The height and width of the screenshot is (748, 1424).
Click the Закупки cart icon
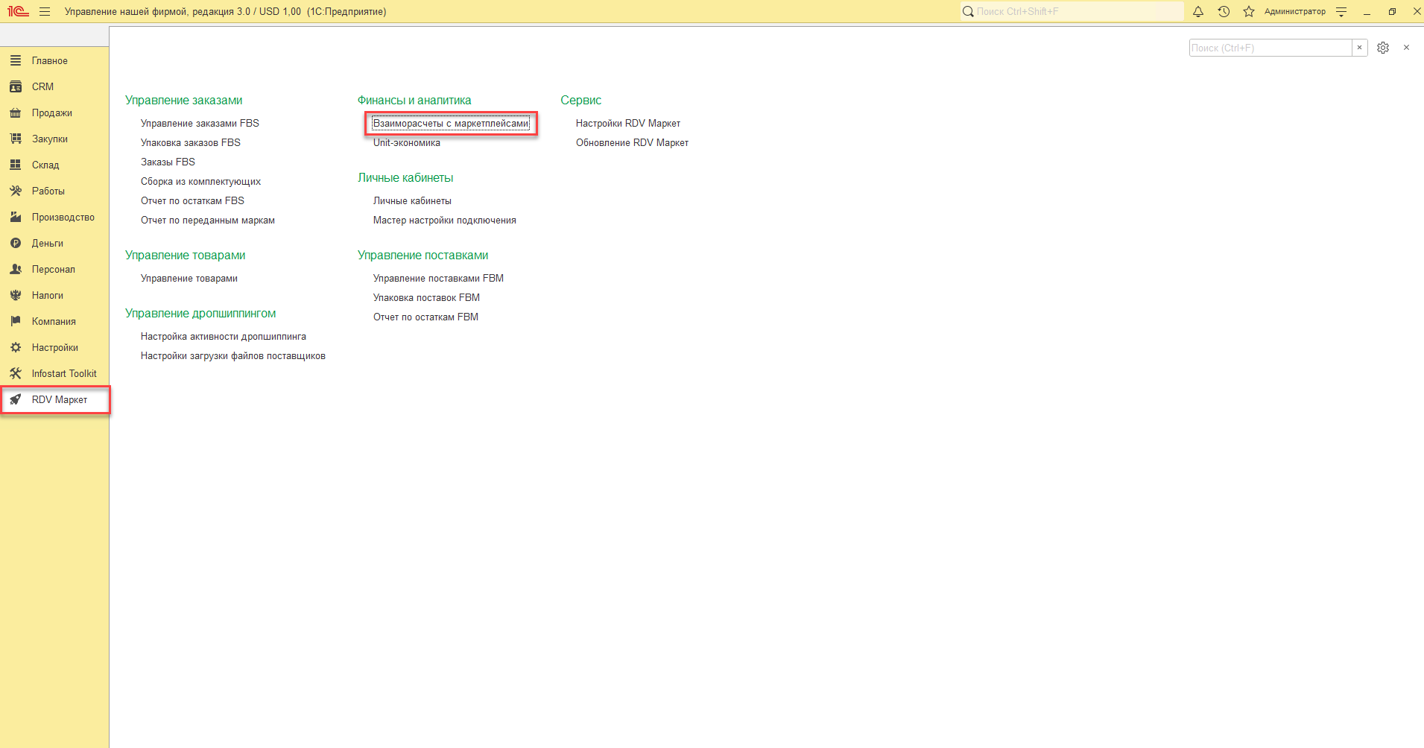[16, 139]
